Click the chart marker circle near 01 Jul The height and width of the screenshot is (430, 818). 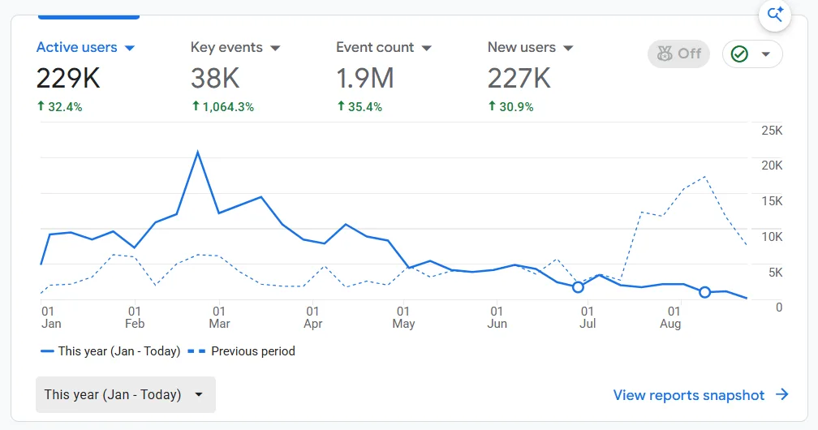pos(578,287)
